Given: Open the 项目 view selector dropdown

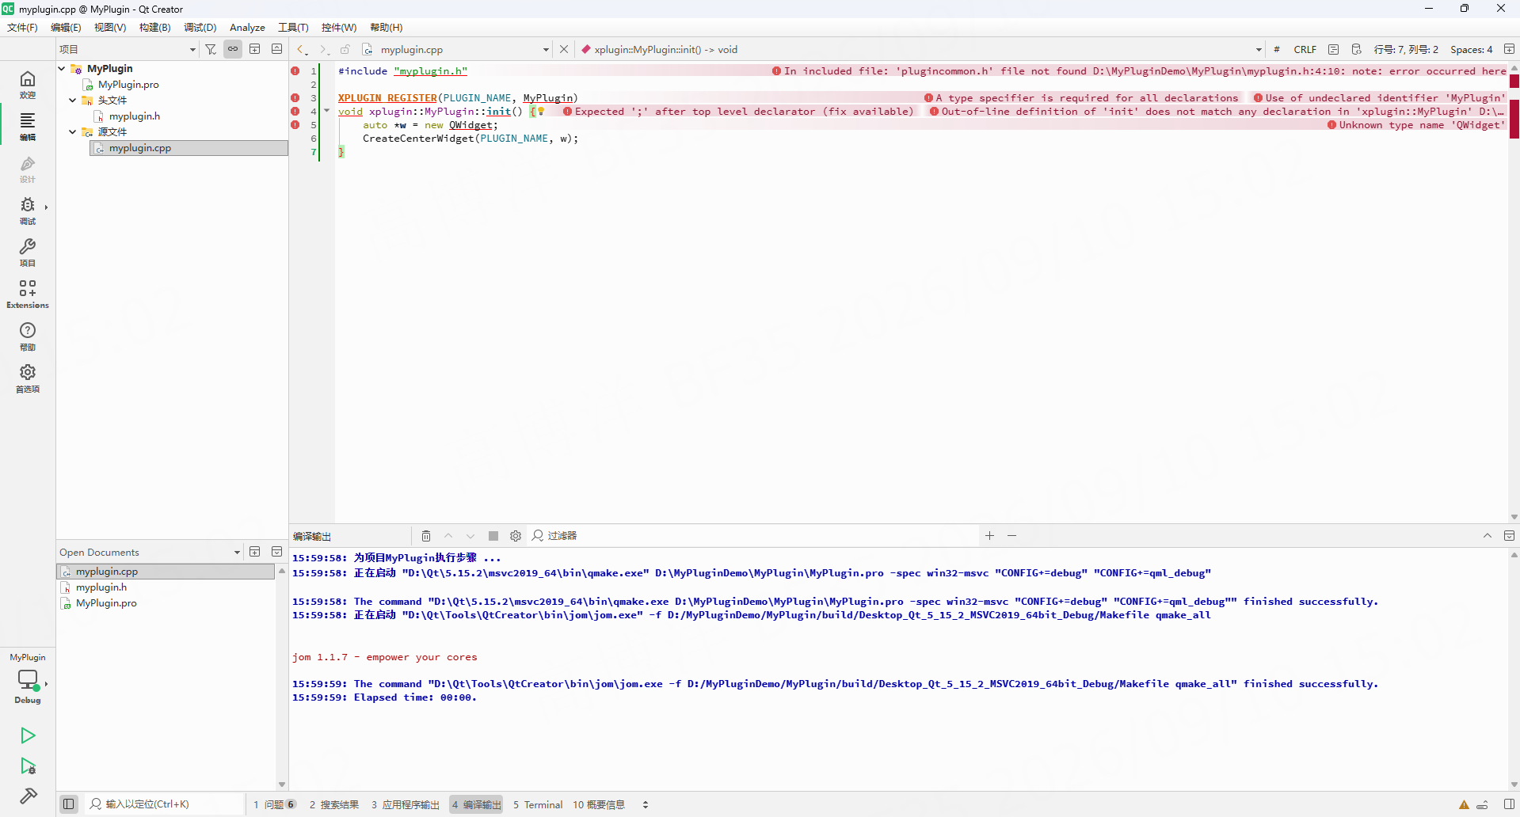Looking at the screenshot, I should point(128,49).
